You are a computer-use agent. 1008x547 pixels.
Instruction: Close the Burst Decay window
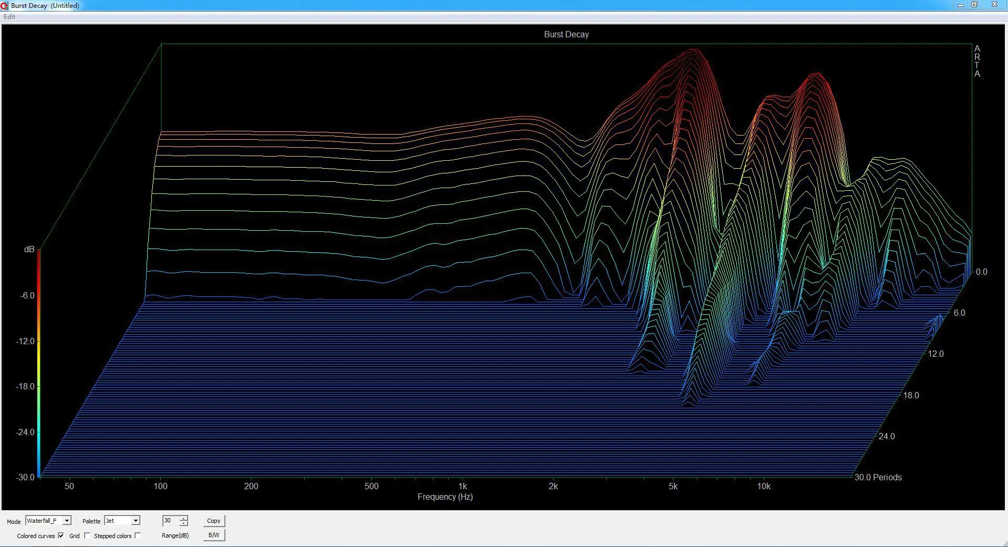[994, 5]
